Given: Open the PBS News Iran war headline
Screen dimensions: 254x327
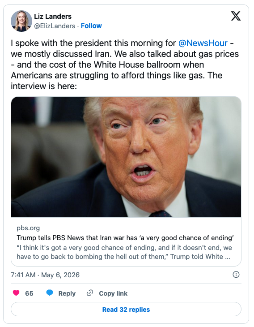Looking at the screenshot, I should pos(125,238).
